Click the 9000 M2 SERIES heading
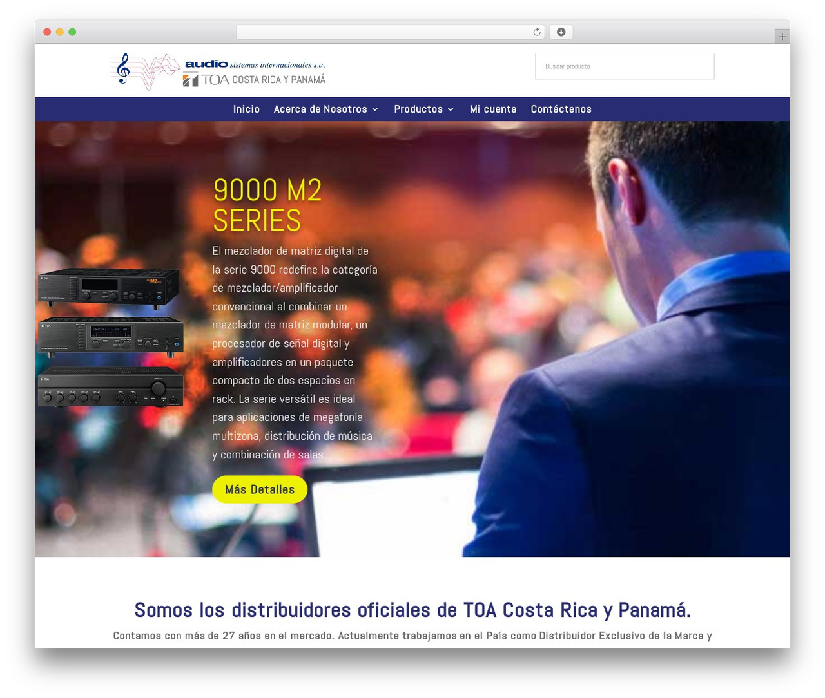The width and height of the screenshot is (825, 698). [267, 205]
